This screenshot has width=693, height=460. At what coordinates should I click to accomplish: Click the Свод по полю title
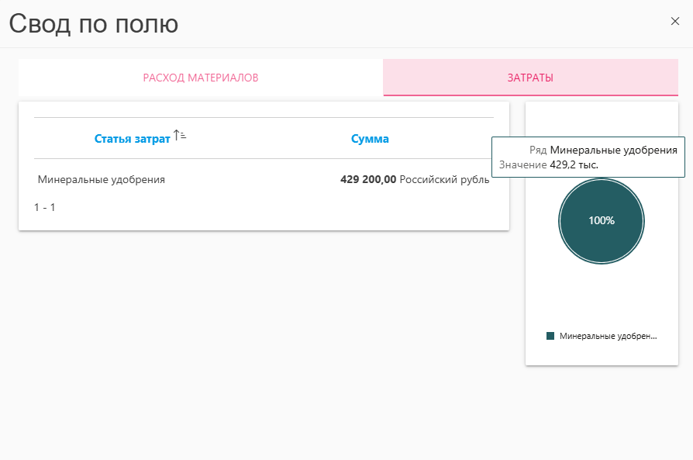[94, 23]
